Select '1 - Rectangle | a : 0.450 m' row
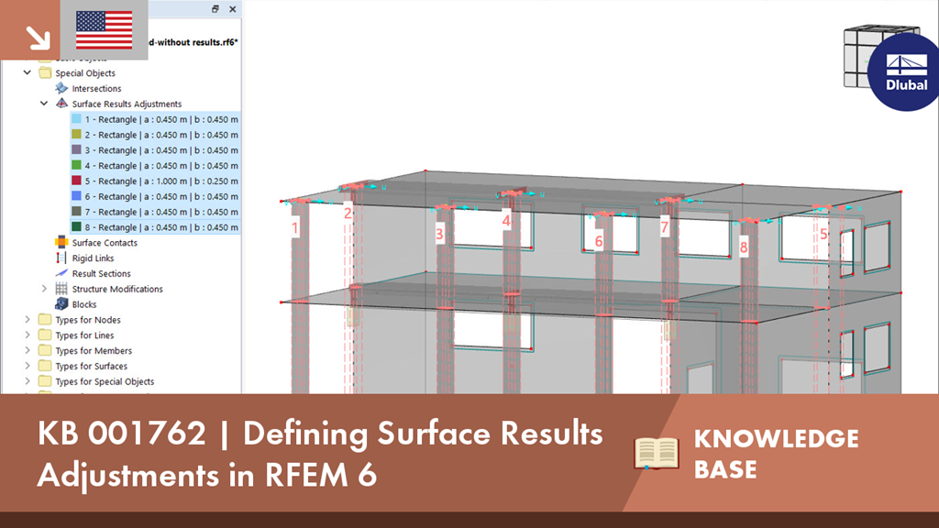This screenshot has width=939, height=528. coord(155,119)
